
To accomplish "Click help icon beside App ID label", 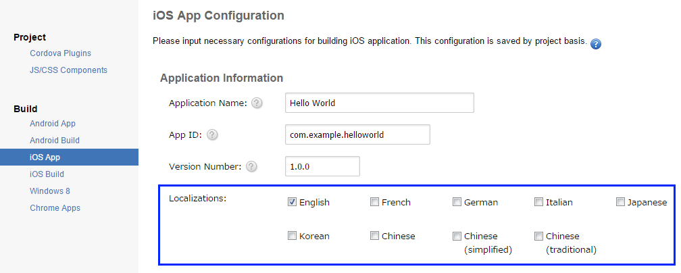I will (x=212, y=134).
